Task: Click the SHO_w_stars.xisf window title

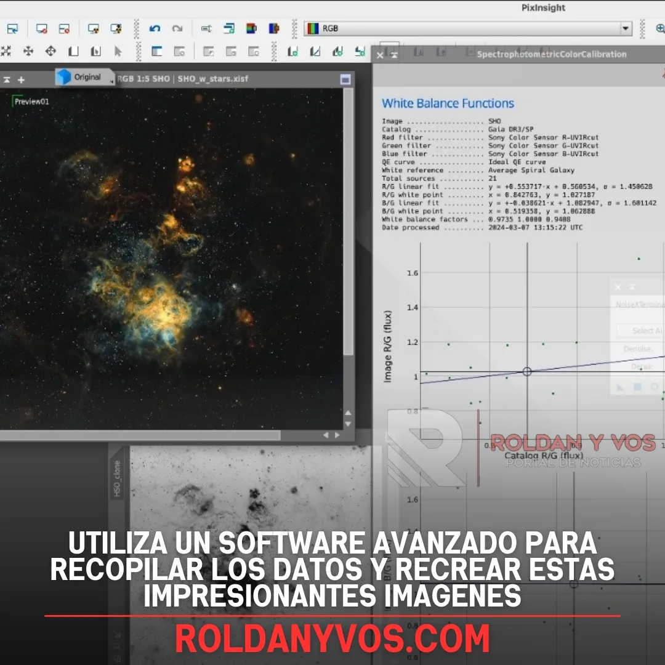Action: click(213, 79)
